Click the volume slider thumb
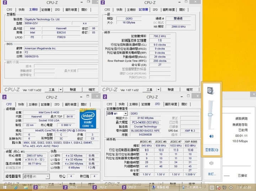The height and width of the screenshot is (191, 256). click(x=210, y=115)
